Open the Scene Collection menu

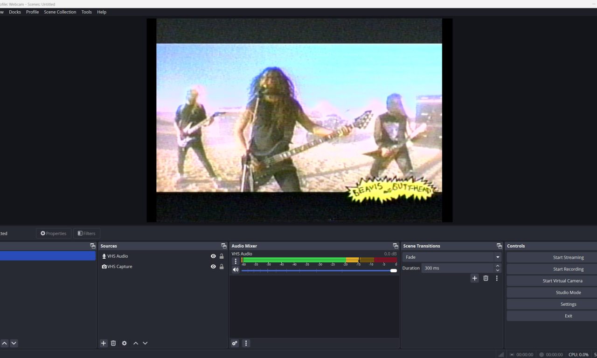[x=60, y=12]
